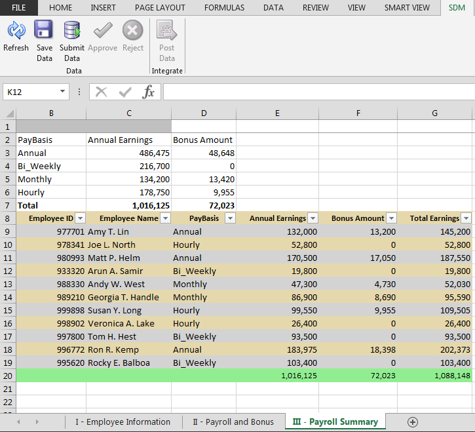Open the Total Earnings filter dropdown
The width and height of the screenshot is (475, 432).
click(466, 218)
